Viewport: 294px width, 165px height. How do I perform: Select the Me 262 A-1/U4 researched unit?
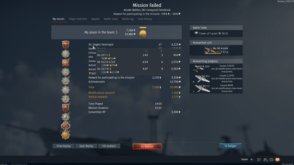216,50
